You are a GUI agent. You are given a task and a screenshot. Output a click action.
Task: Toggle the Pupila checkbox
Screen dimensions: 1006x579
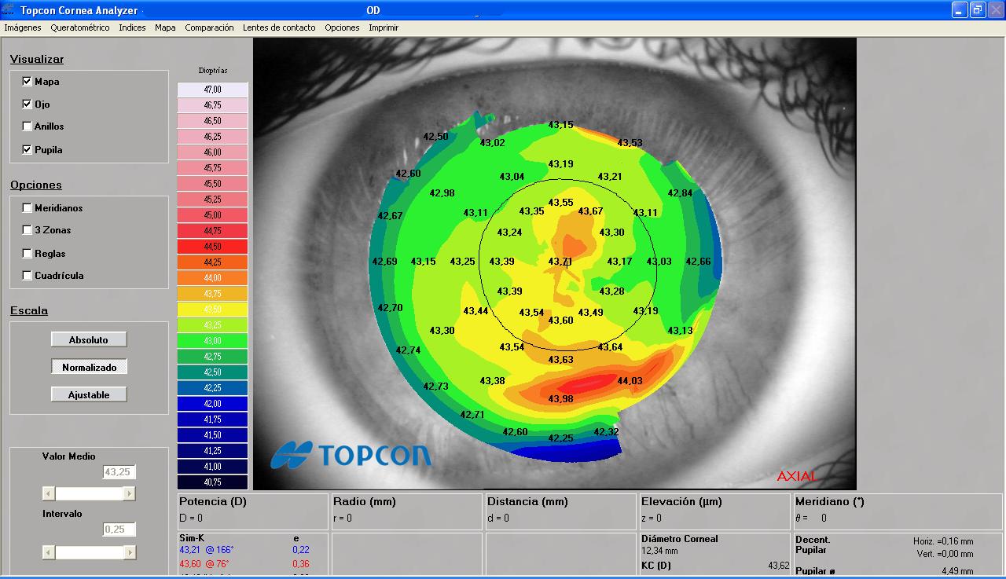28,149
